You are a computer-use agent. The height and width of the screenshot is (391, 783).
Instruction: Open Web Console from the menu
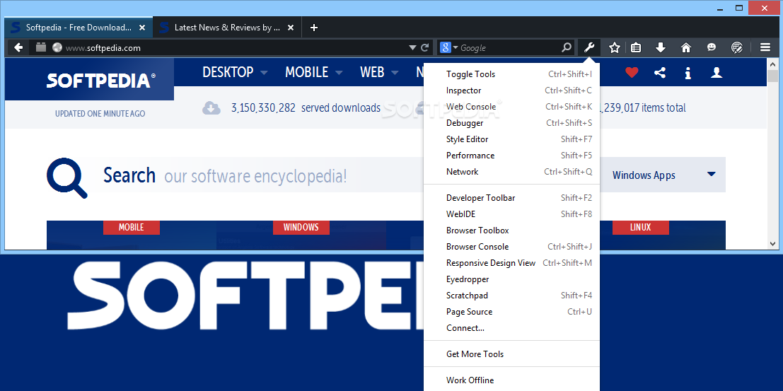coord(511,106)
